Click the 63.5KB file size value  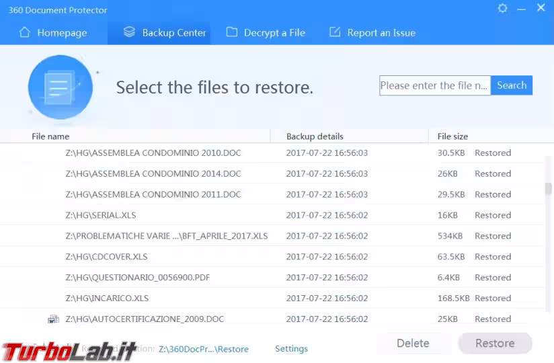point(451,257)
